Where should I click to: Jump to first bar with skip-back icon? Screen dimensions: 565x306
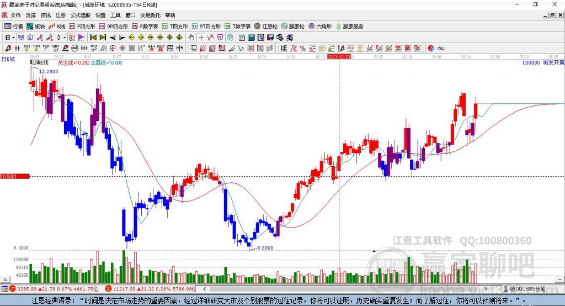point(93,38)
